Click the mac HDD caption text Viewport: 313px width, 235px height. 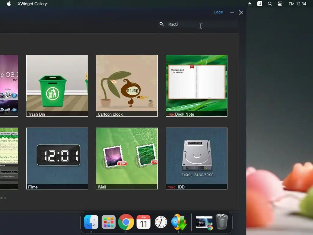(x=176, y=187)
